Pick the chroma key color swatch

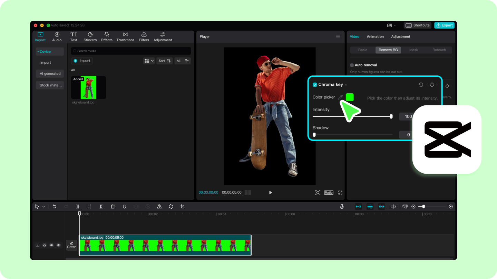click(x=349, y=97)
